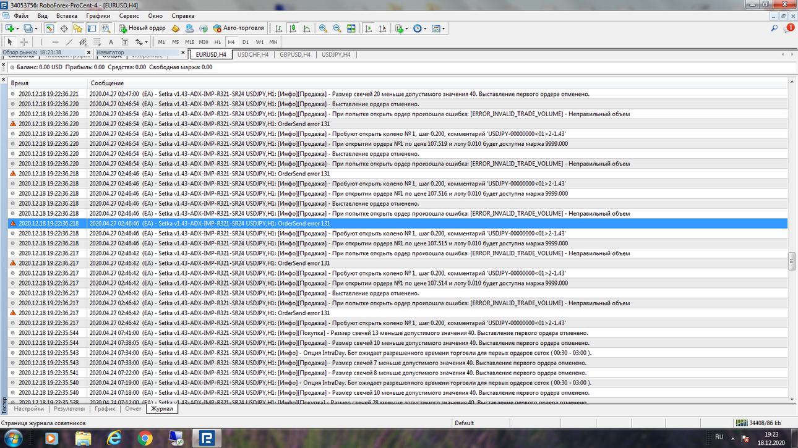This screenshot has width=798, height=448.
Task: Switch chart to candlesticks icon
Action: pos(293,28)
